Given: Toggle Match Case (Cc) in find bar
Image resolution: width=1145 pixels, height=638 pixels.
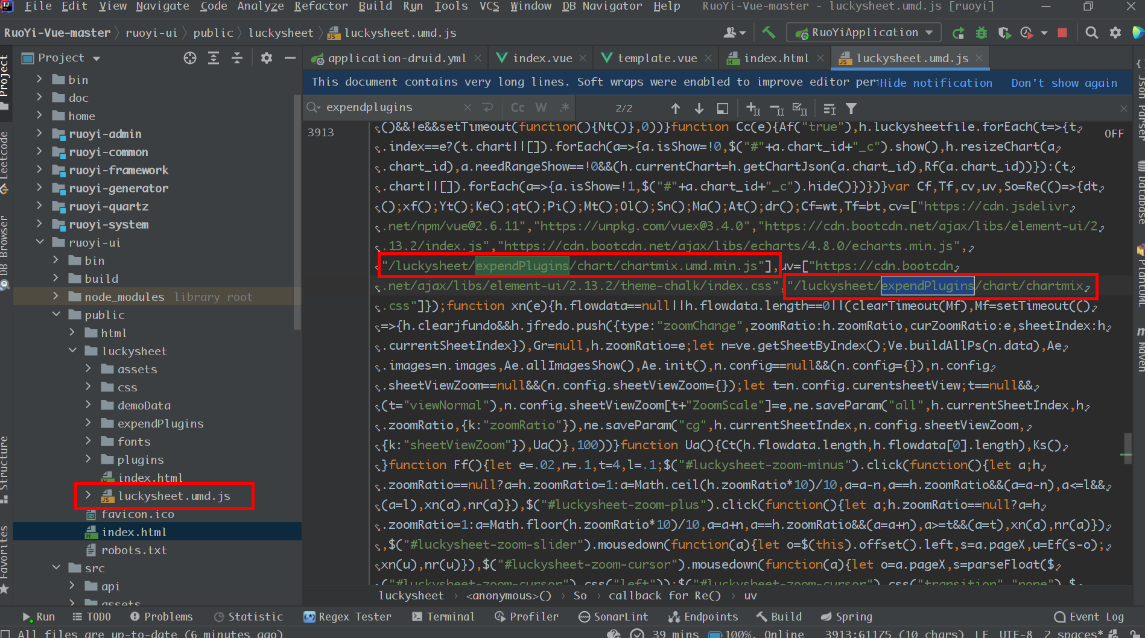Looking at the screenshot, I should [518, 107].
